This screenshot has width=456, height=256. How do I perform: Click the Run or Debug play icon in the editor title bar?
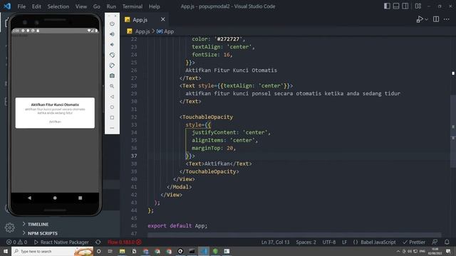pos(420,19)
